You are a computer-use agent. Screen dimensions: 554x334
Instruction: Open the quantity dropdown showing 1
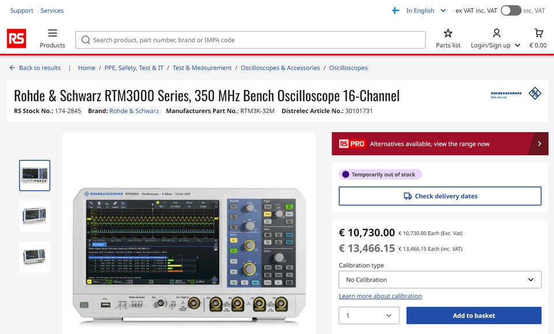click(x=369, y=316)
